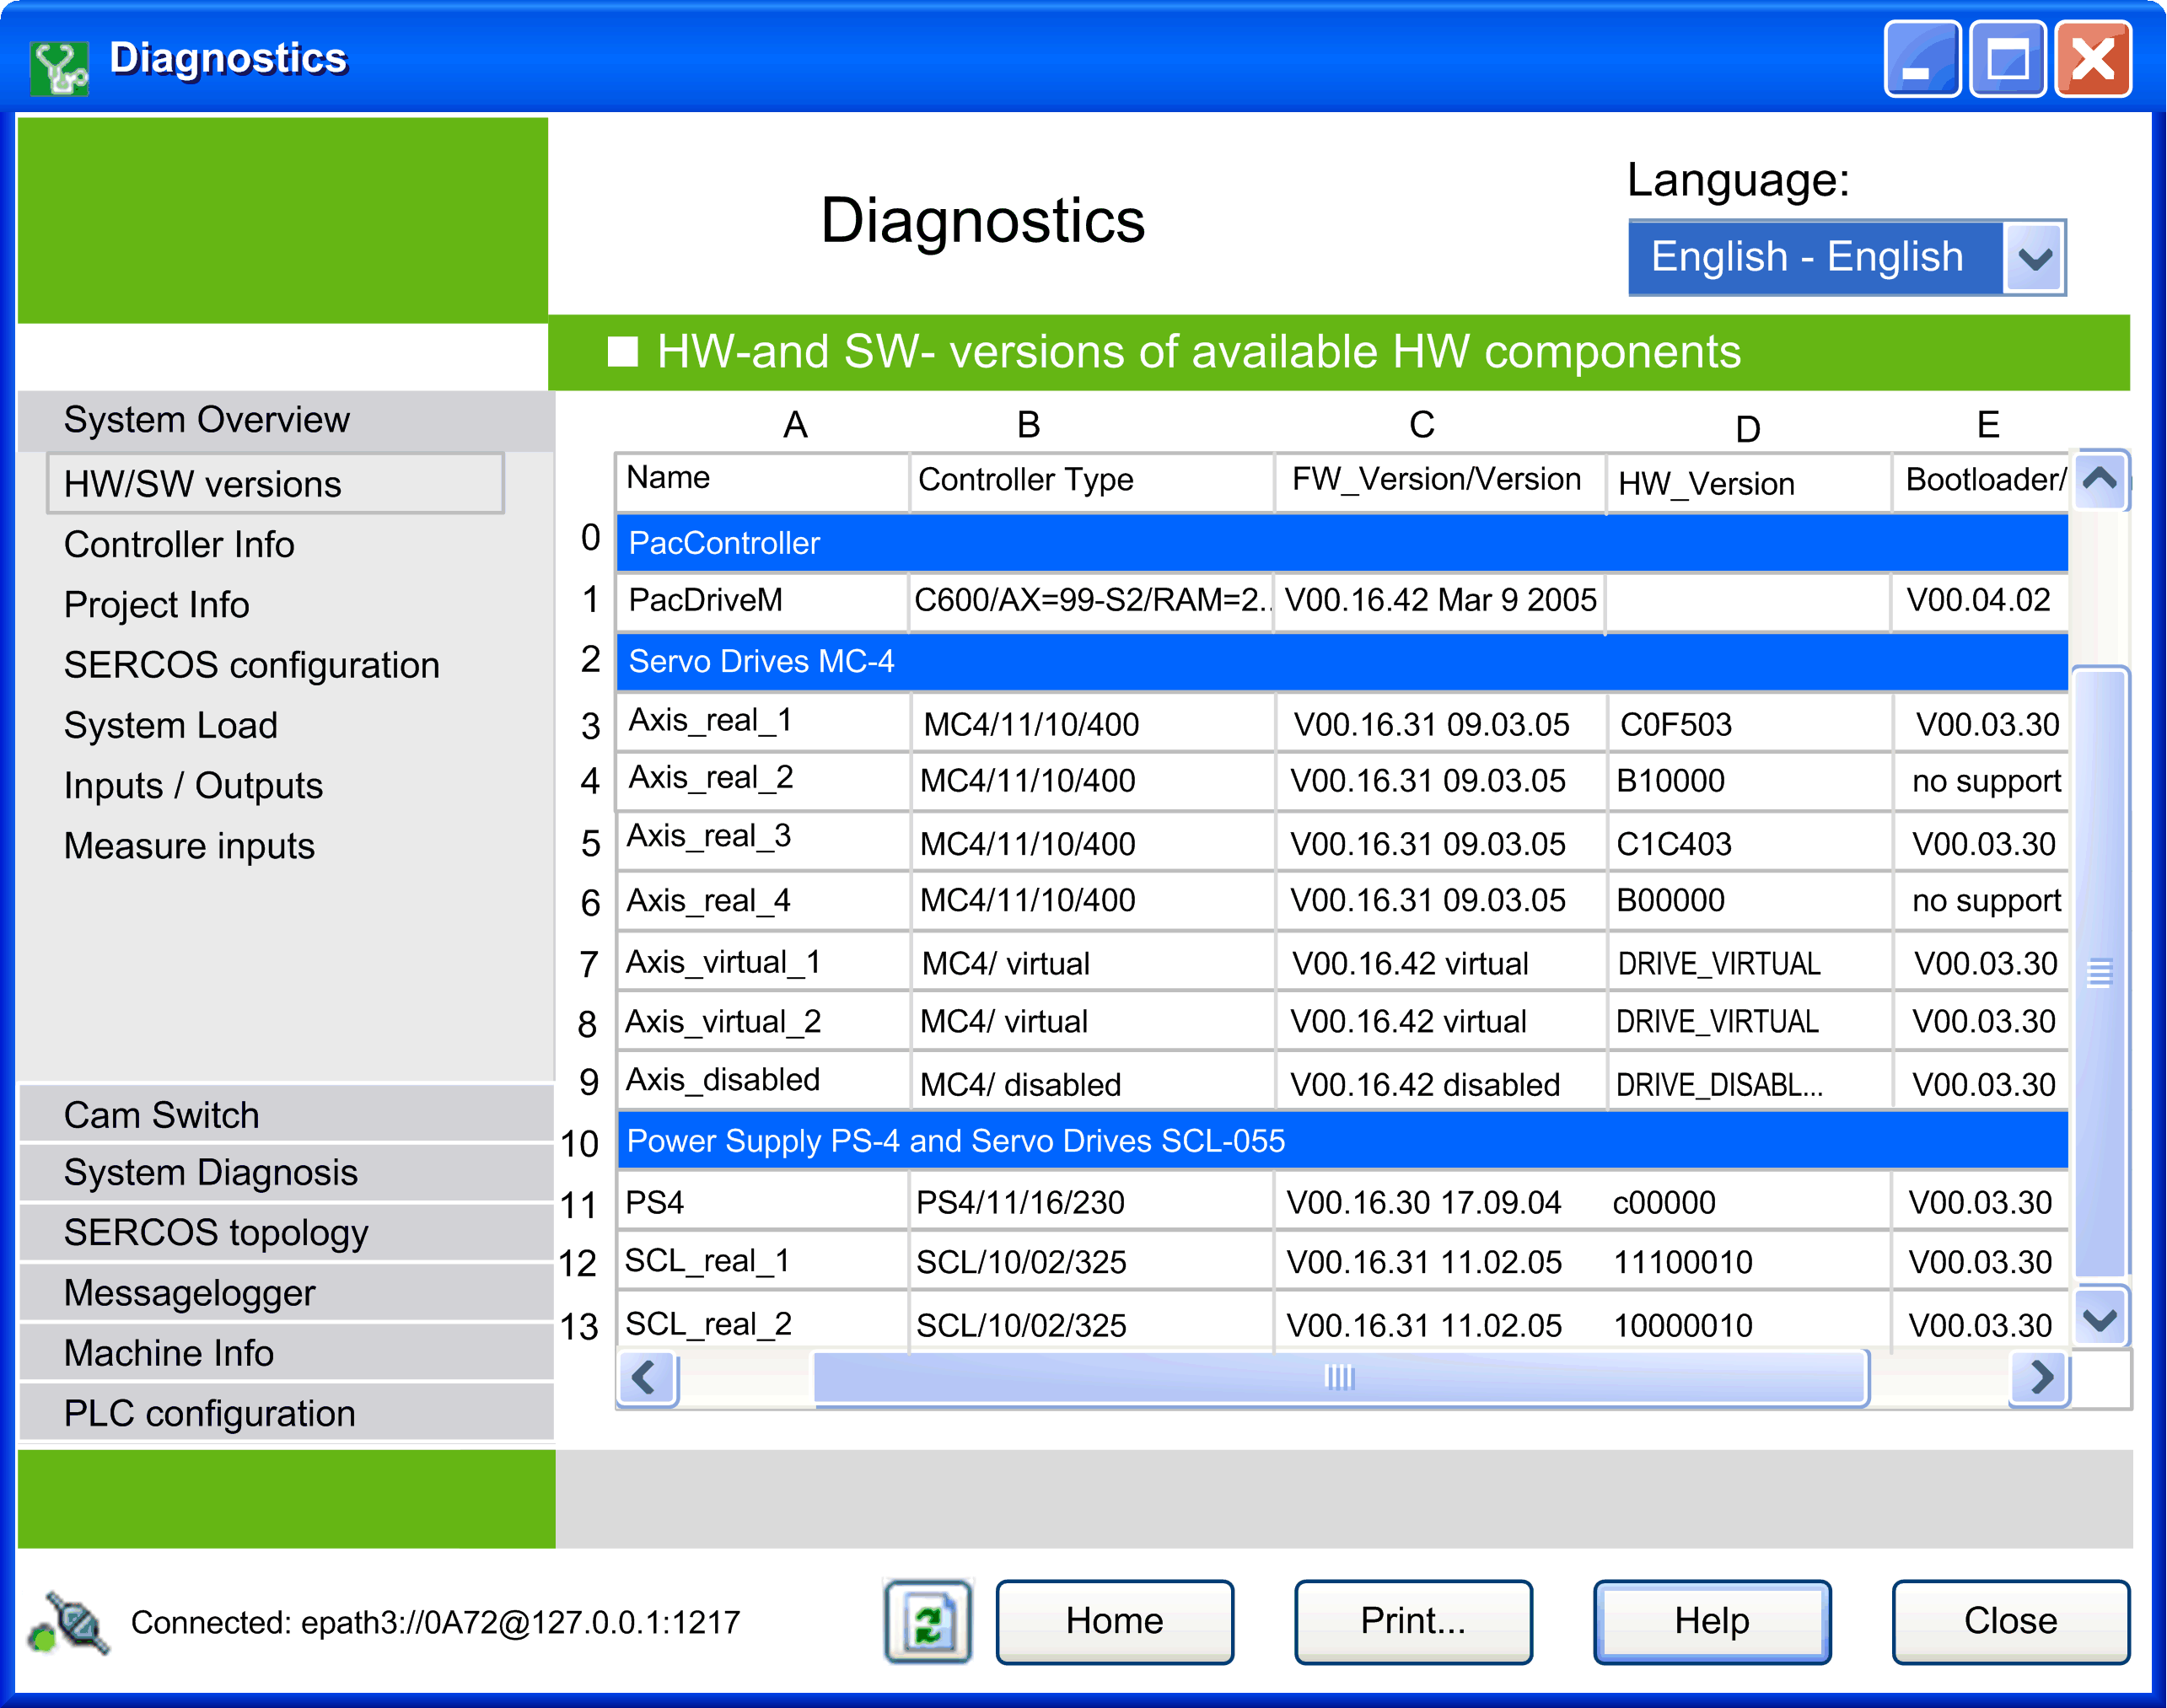Expand the SERCOS topology section
The height and width of the screenshot is (1708, 2167).
point(286,1232)
